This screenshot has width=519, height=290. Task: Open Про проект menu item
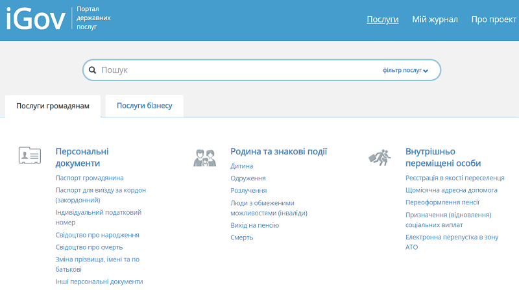(x=494, y=19)
